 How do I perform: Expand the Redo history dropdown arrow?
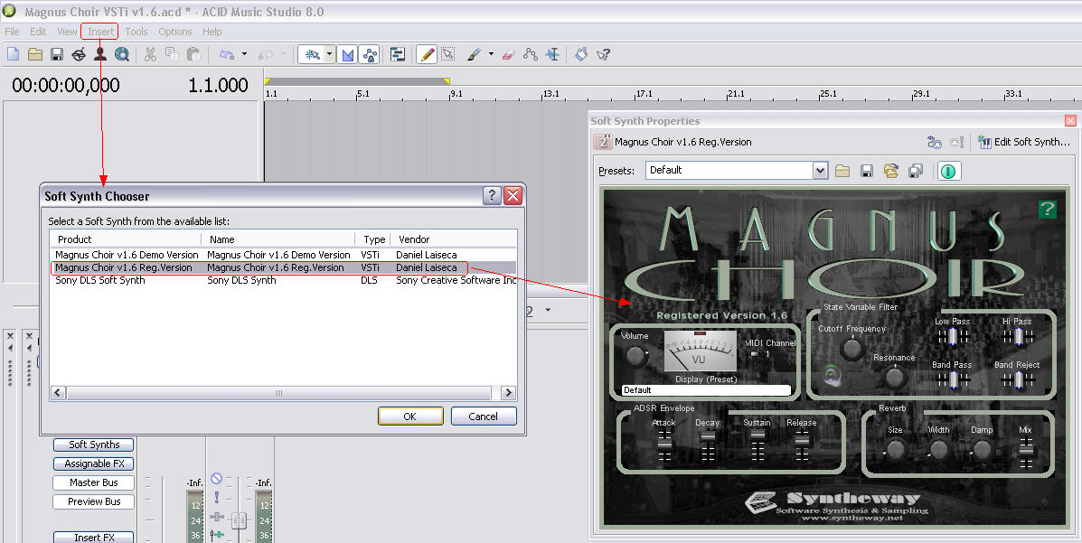(283, 54)
